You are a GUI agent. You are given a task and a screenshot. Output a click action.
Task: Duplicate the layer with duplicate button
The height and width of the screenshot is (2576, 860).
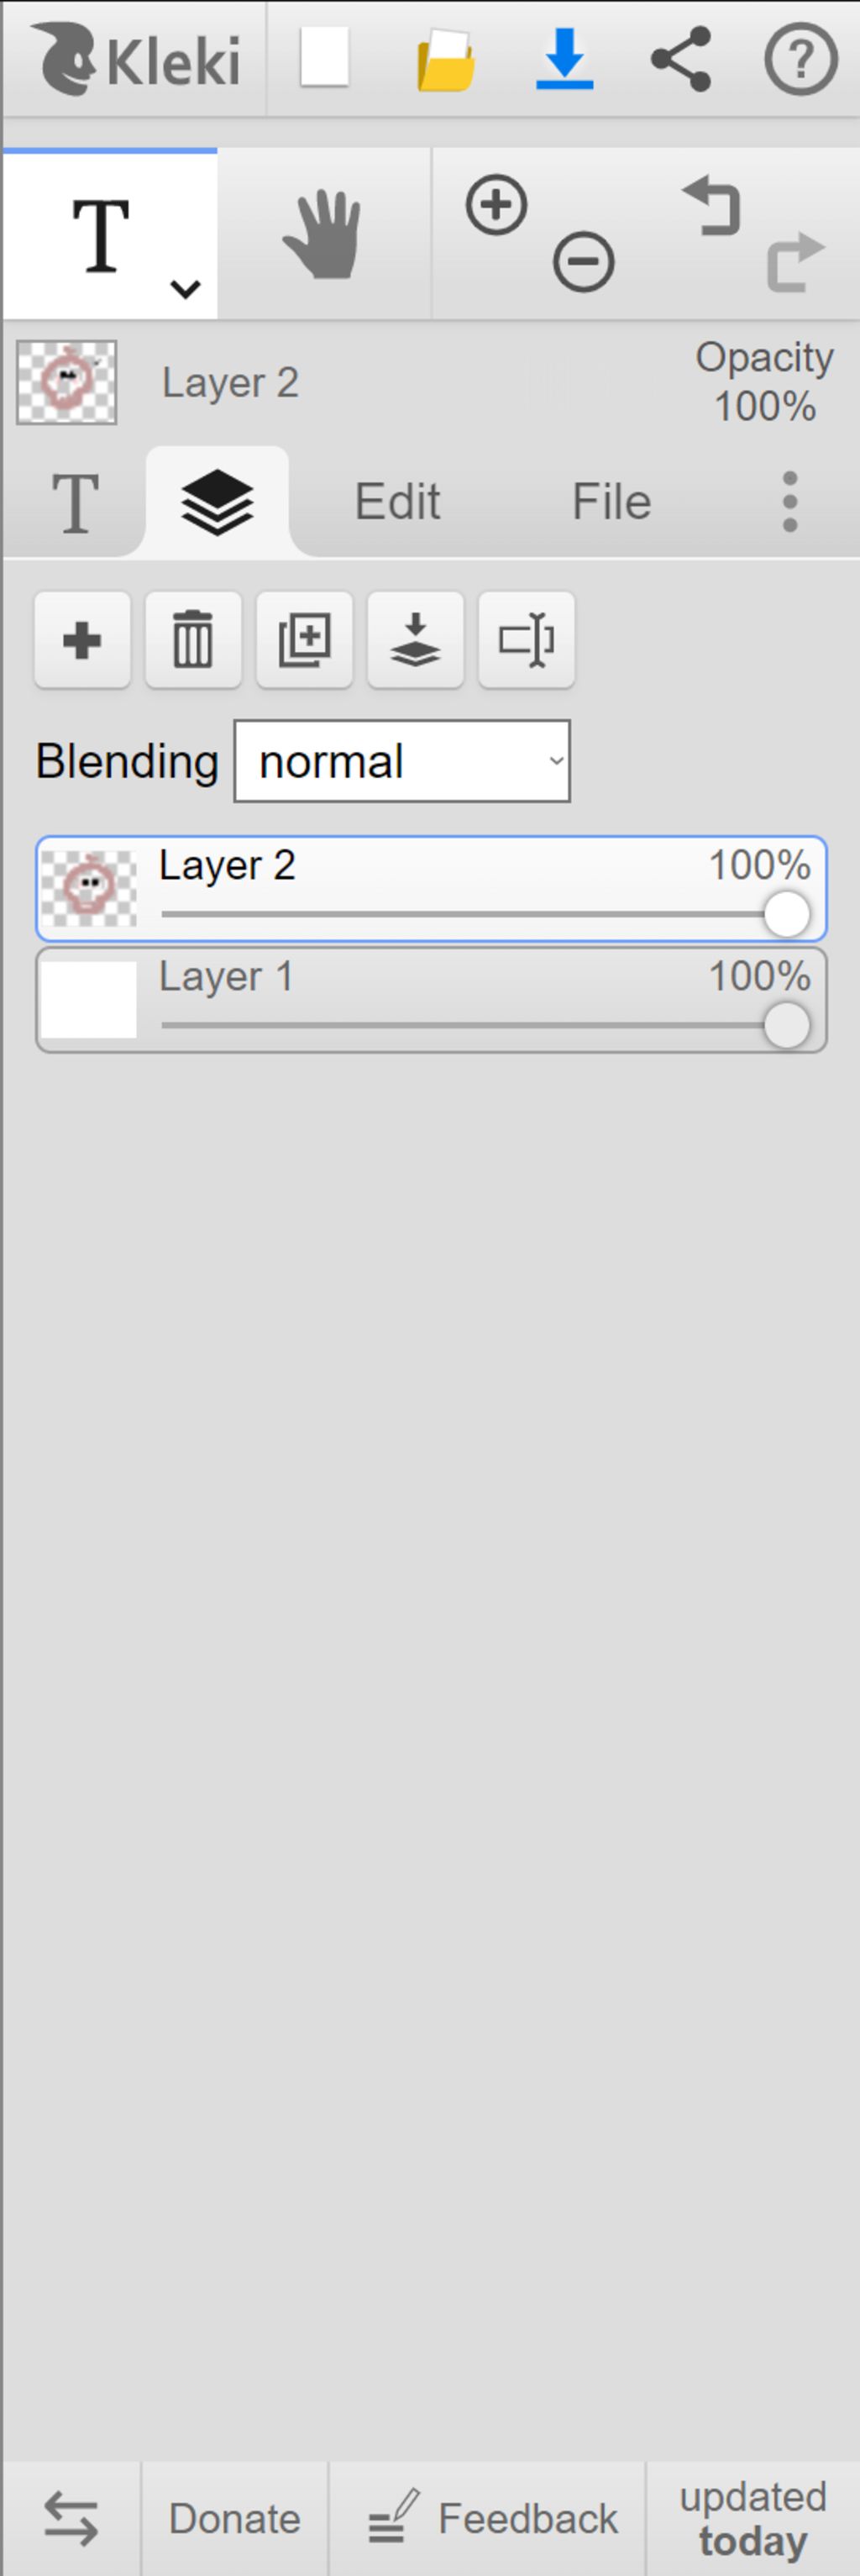(x=304, y=640)
